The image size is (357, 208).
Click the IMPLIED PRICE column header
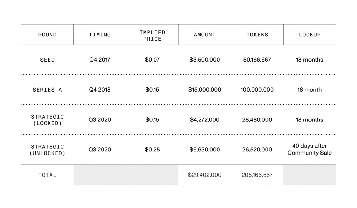pyautogui.click(x=152, y=36)
